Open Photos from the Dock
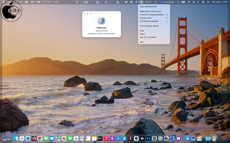 64,138
